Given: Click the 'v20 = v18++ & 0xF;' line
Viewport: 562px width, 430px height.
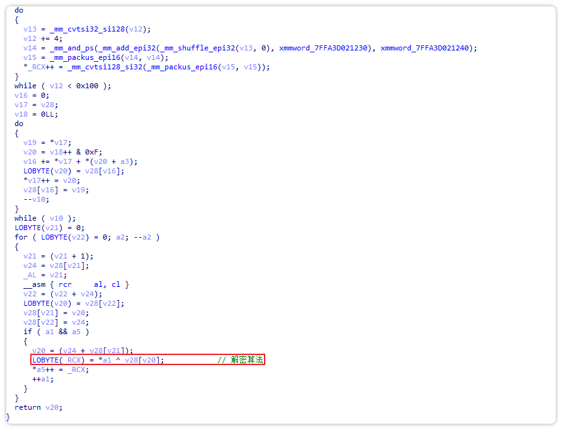Looking at the screenshot, I should (x=63, y=152).
